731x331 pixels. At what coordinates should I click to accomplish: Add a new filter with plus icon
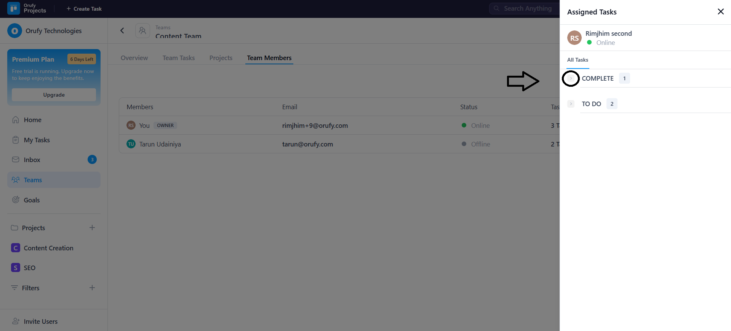click(x=92, y=288)
